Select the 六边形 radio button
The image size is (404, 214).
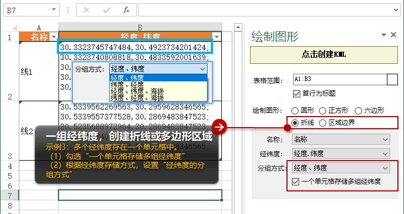click(x=358, y=111)
